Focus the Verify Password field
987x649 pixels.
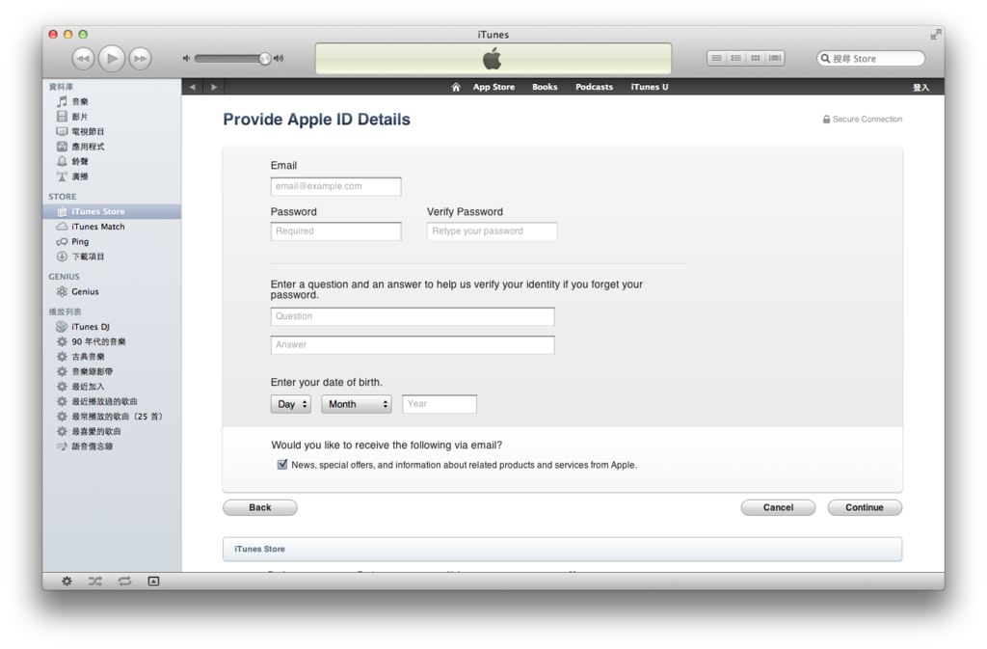click(492, 231)
